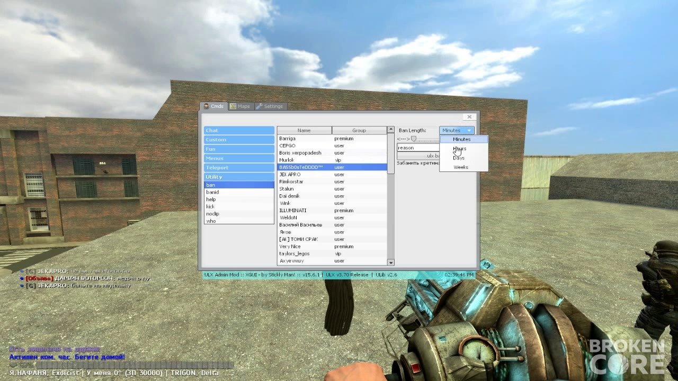Choose Hours from the dropdown list

click(463, 149)
